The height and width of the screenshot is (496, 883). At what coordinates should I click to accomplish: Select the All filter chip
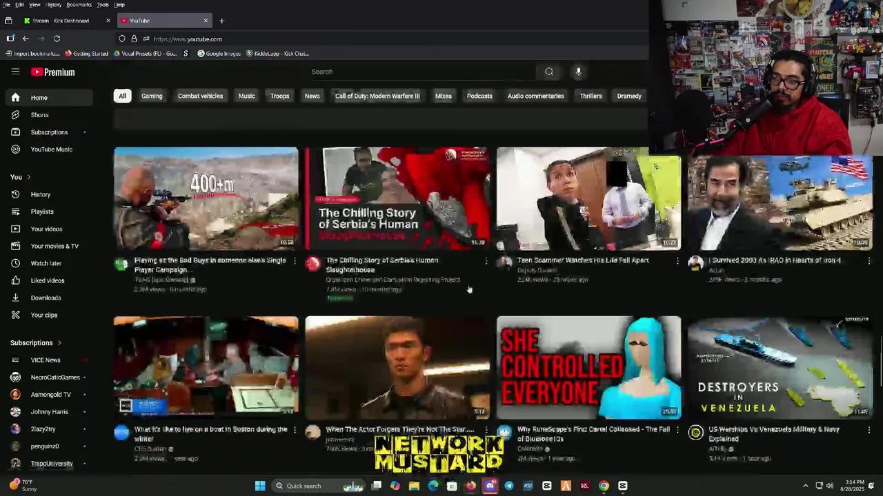tap(122, 96)
